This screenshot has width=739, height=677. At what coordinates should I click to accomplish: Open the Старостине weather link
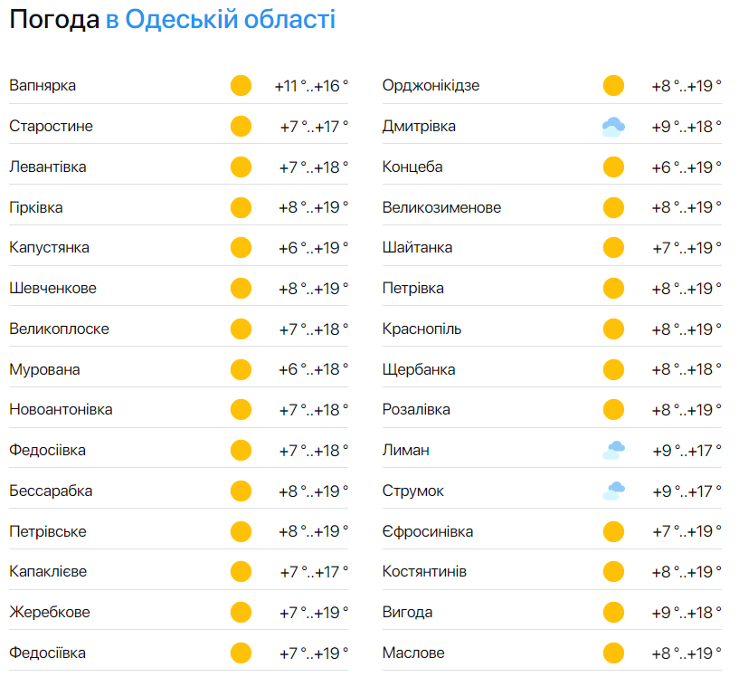tap(51, 127)
